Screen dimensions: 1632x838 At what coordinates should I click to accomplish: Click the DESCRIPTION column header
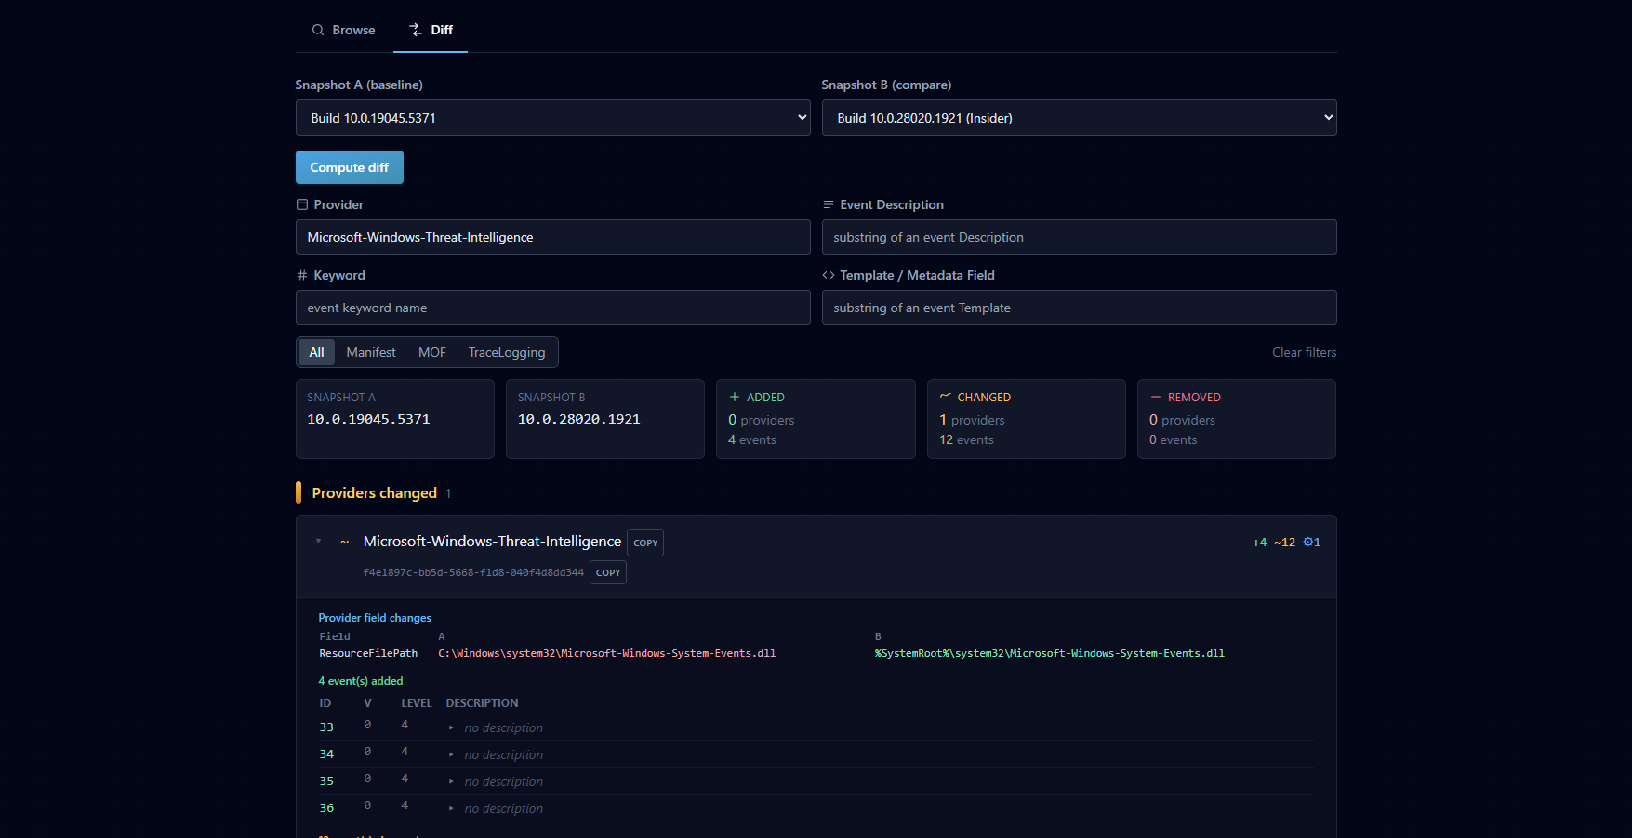[483, 703]
